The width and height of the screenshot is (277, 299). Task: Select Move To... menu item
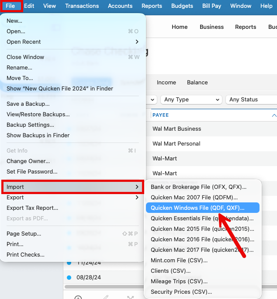[x=73, y=78]
